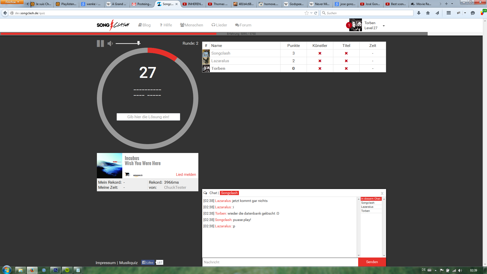487x274 pixels.
Task: Click Firefox home toolbar icon
Action: [x=428, y=13]
